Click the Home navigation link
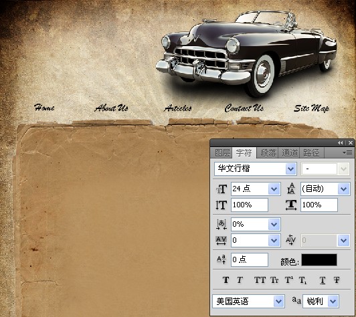 pyautogui.click(x=44, y=107)
